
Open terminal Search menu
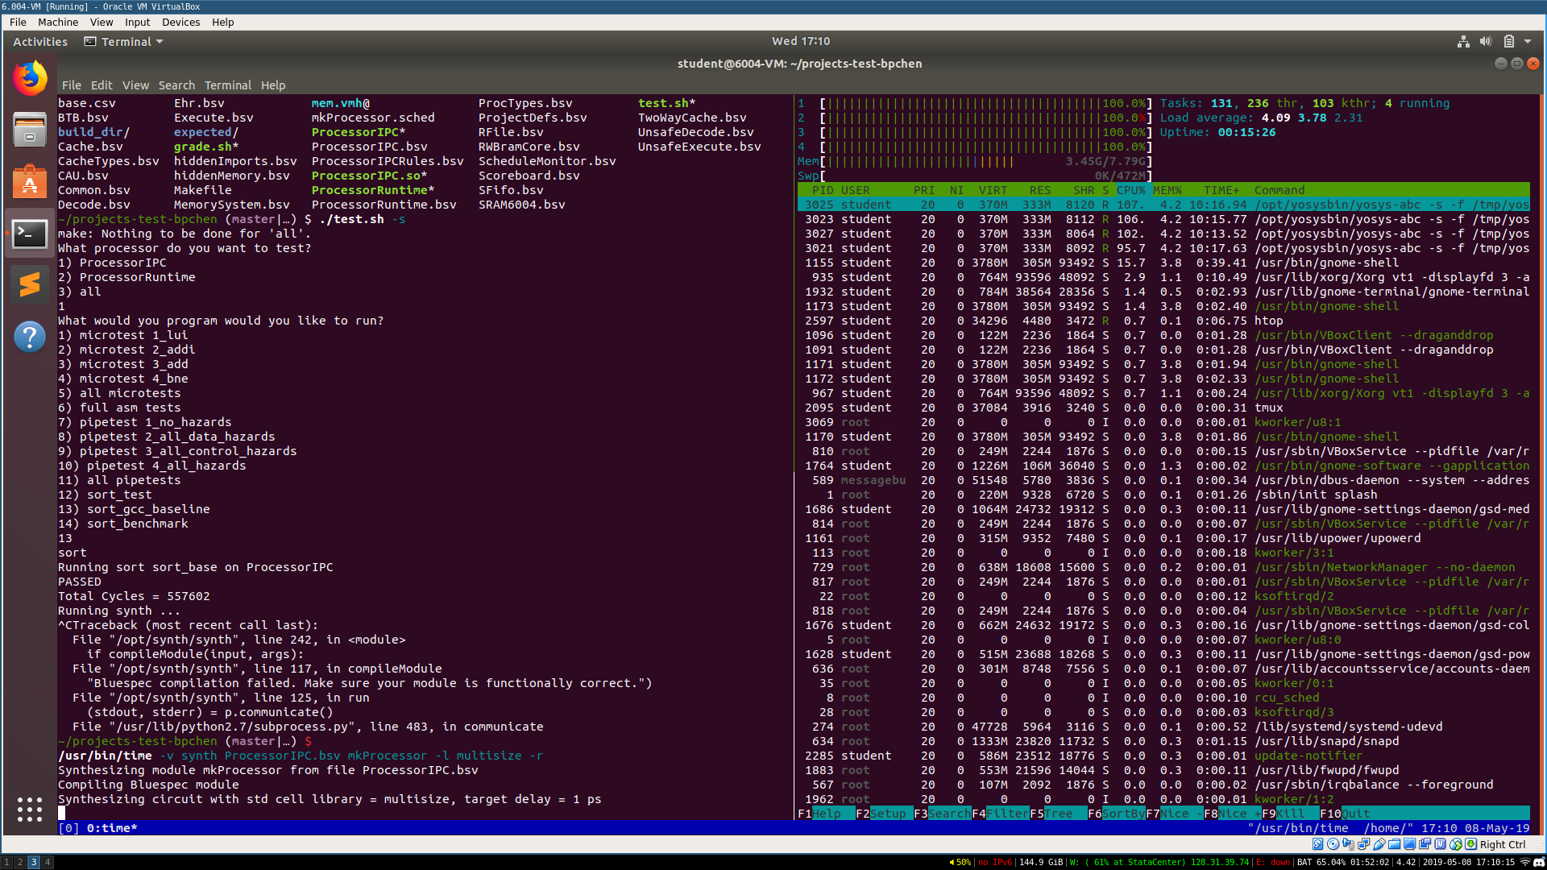[x=176, y=85]
